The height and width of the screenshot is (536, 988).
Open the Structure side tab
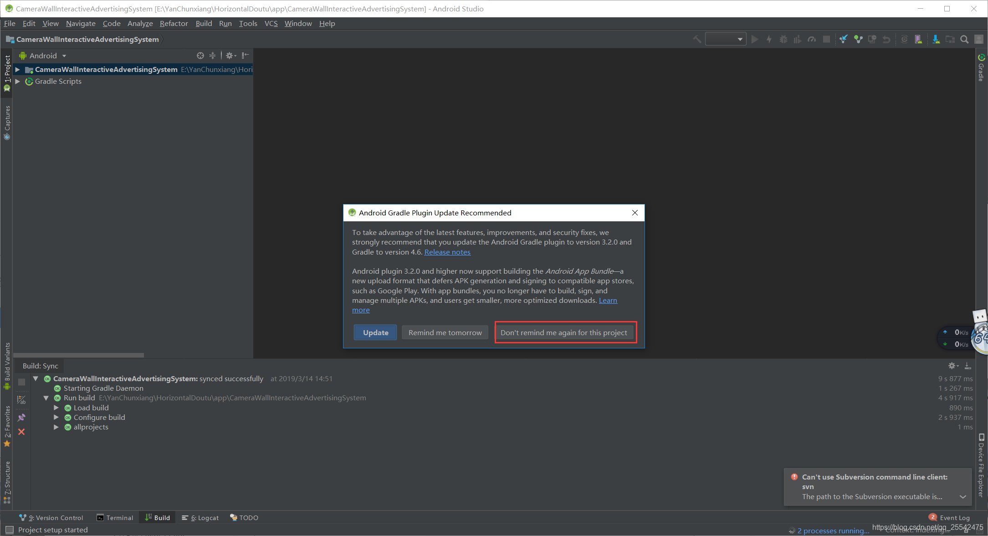[7, 482]
